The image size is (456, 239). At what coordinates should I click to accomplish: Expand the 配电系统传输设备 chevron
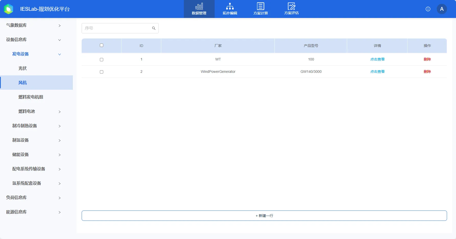(x=60, y=169)
